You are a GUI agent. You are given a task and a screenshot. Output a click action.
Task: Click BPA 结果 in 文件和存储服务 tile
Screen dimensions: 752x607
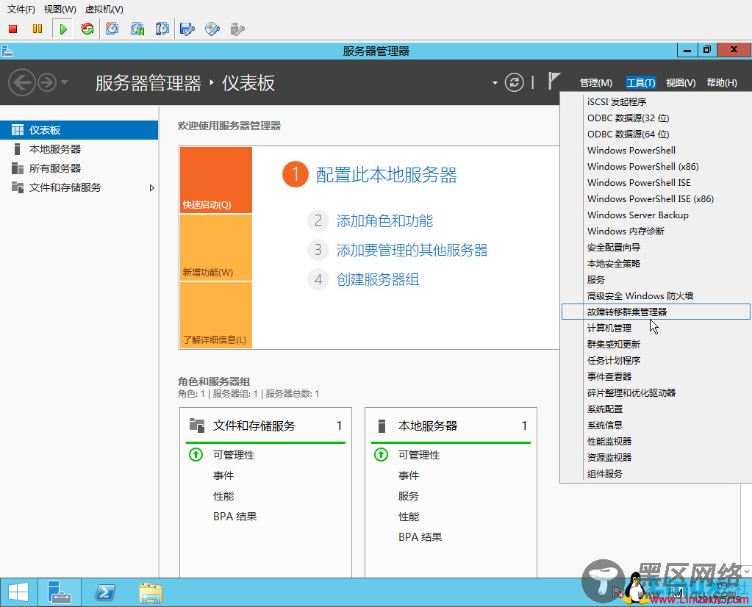coord(235,517)
